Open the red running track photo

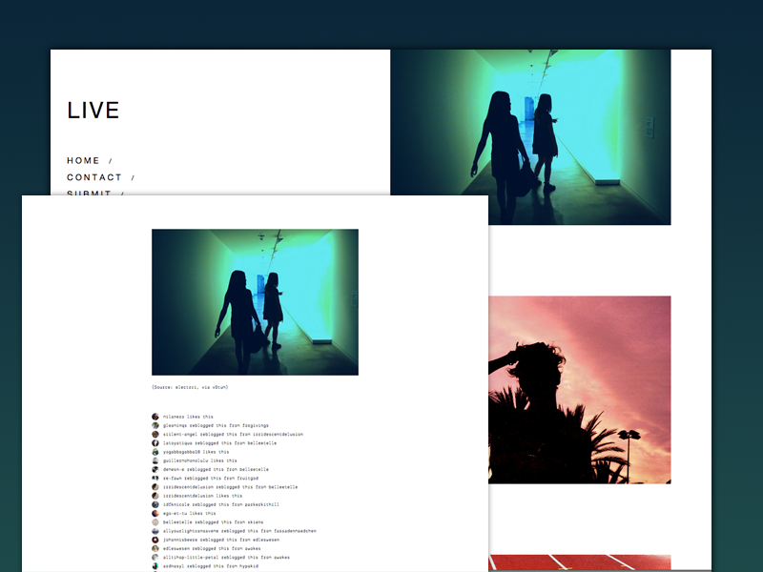(579, 562)
